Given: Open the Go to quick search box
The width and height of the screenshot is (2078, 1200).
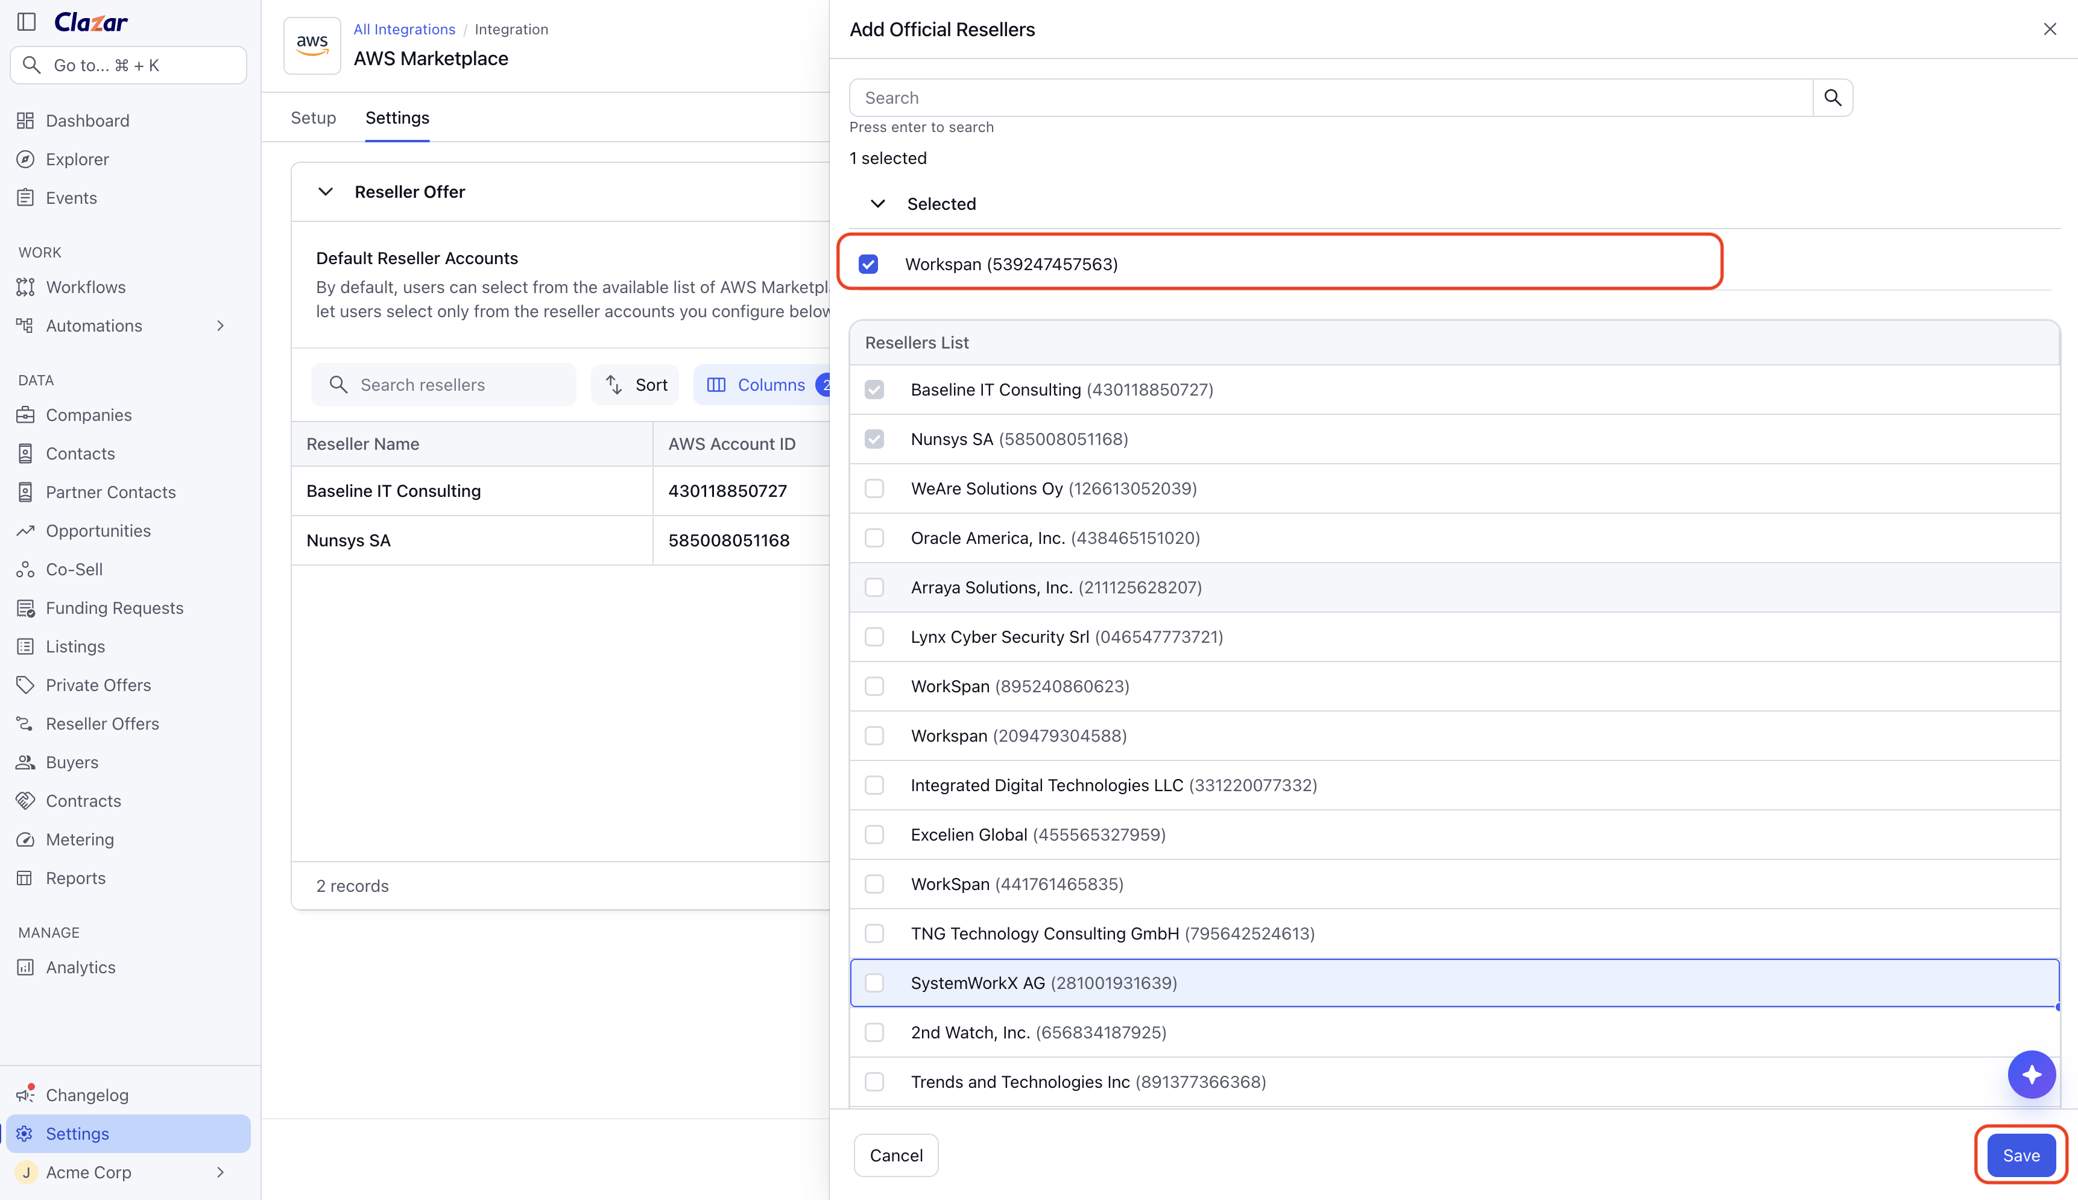Looking at the screenshot, I should [128, 65].
